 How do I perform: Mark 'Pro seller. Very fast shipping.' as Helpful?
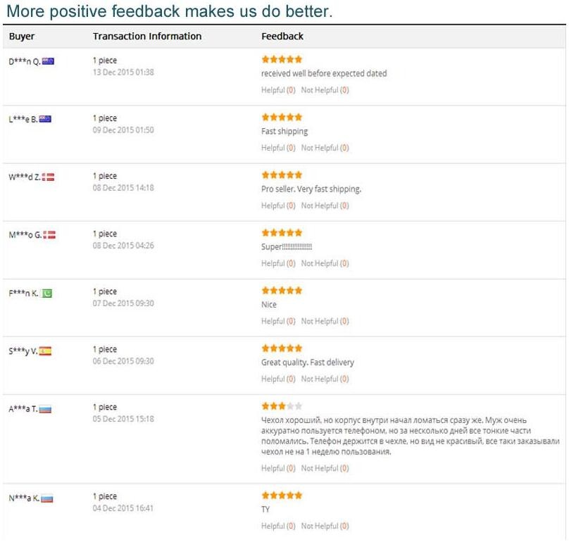(273, 206)
